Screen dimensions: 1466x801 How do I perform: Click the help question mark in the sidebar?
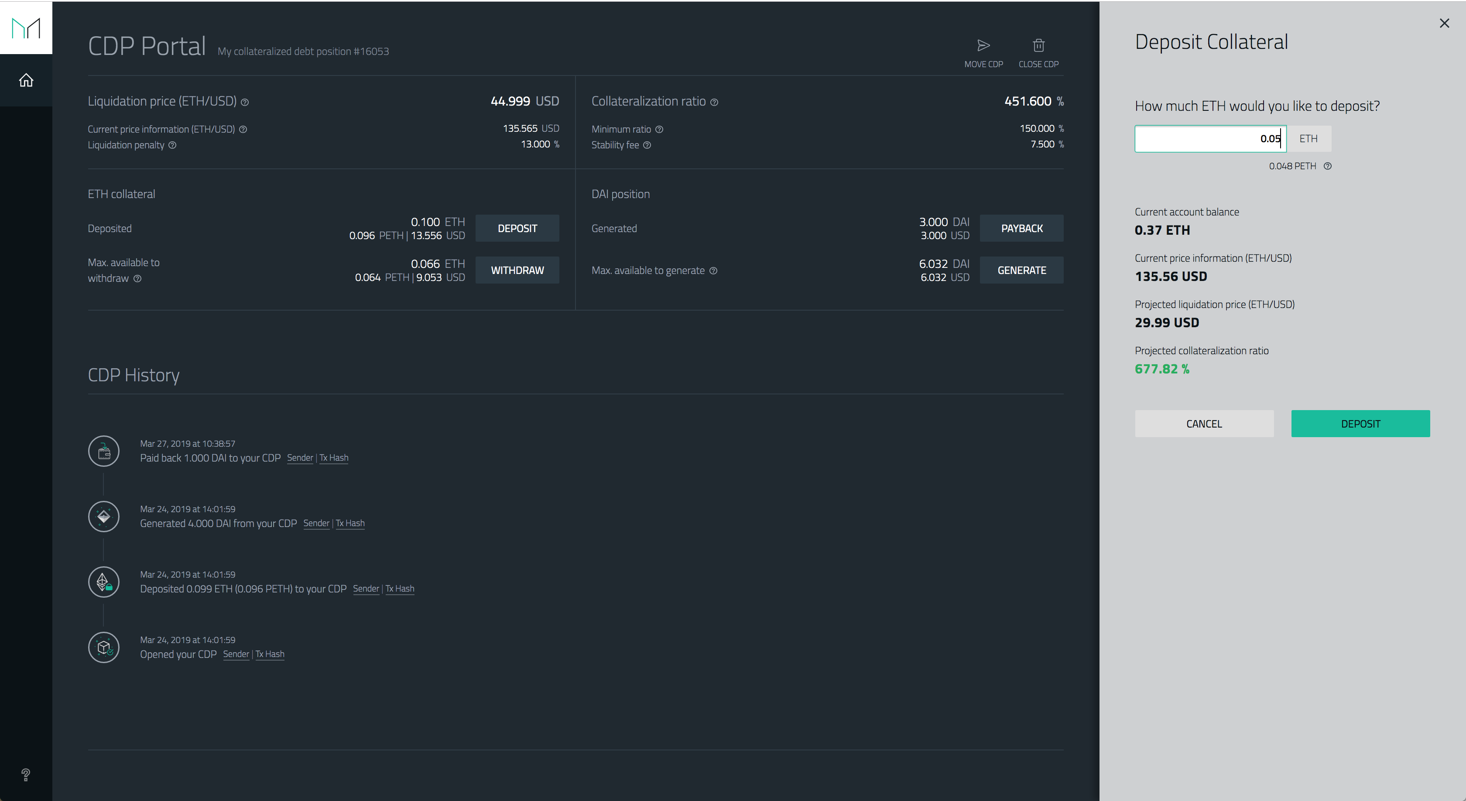pos(26,774)
